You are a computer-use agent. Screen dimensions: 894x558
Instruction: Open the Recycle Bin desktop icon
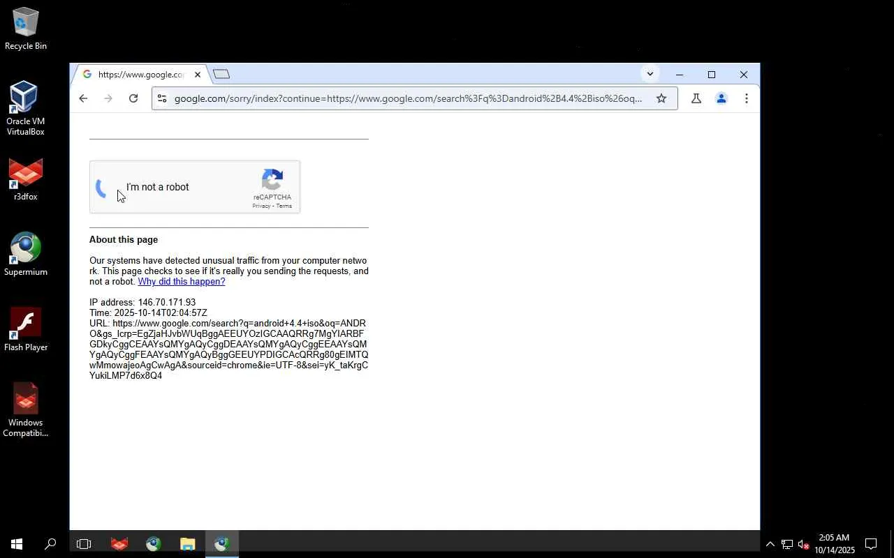[x=26, y=29]
